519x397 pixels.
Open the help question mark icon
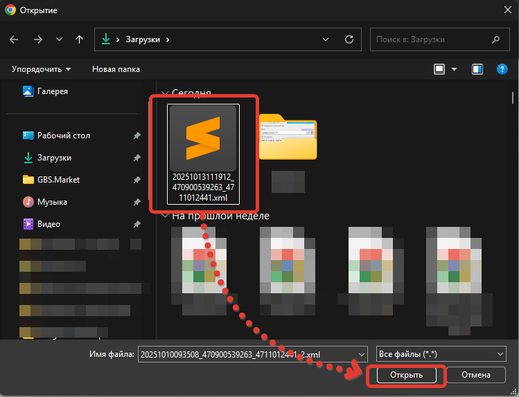(502, 69)
